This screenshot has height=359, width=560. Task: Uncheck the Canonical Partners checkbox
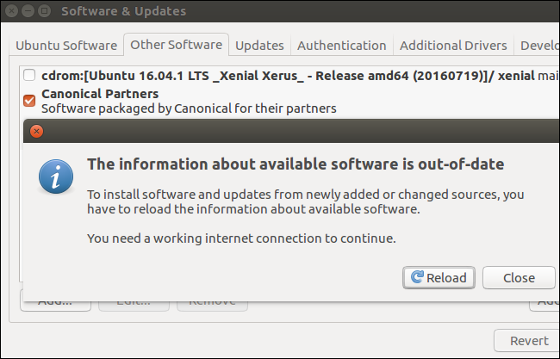[x=29, y=101]
